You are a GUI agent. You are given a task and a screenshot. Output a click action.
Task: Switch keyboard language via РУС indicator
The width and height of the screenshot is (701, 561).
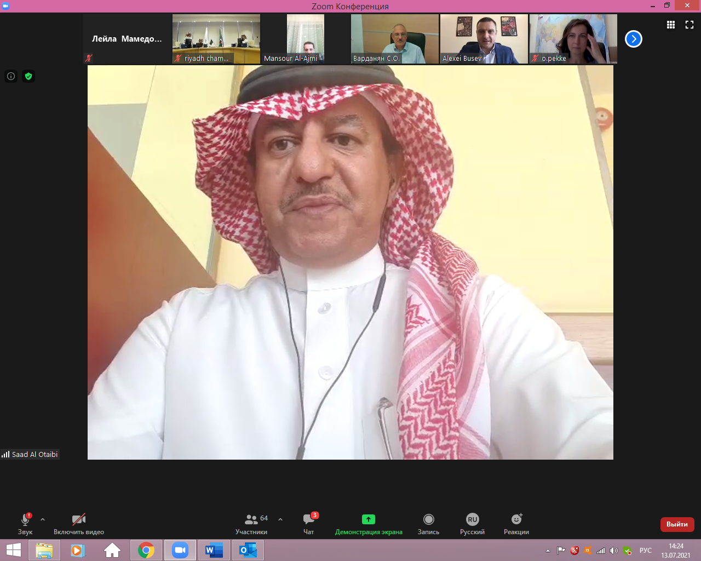646,551
